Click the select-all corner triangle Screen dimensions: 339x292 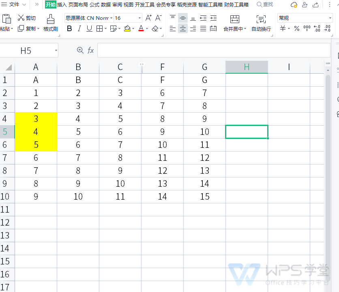[x=9, y=68]
